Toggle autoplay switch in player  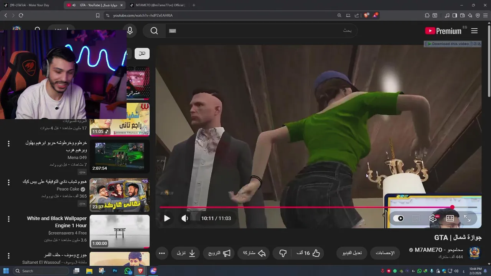(399, 219)
